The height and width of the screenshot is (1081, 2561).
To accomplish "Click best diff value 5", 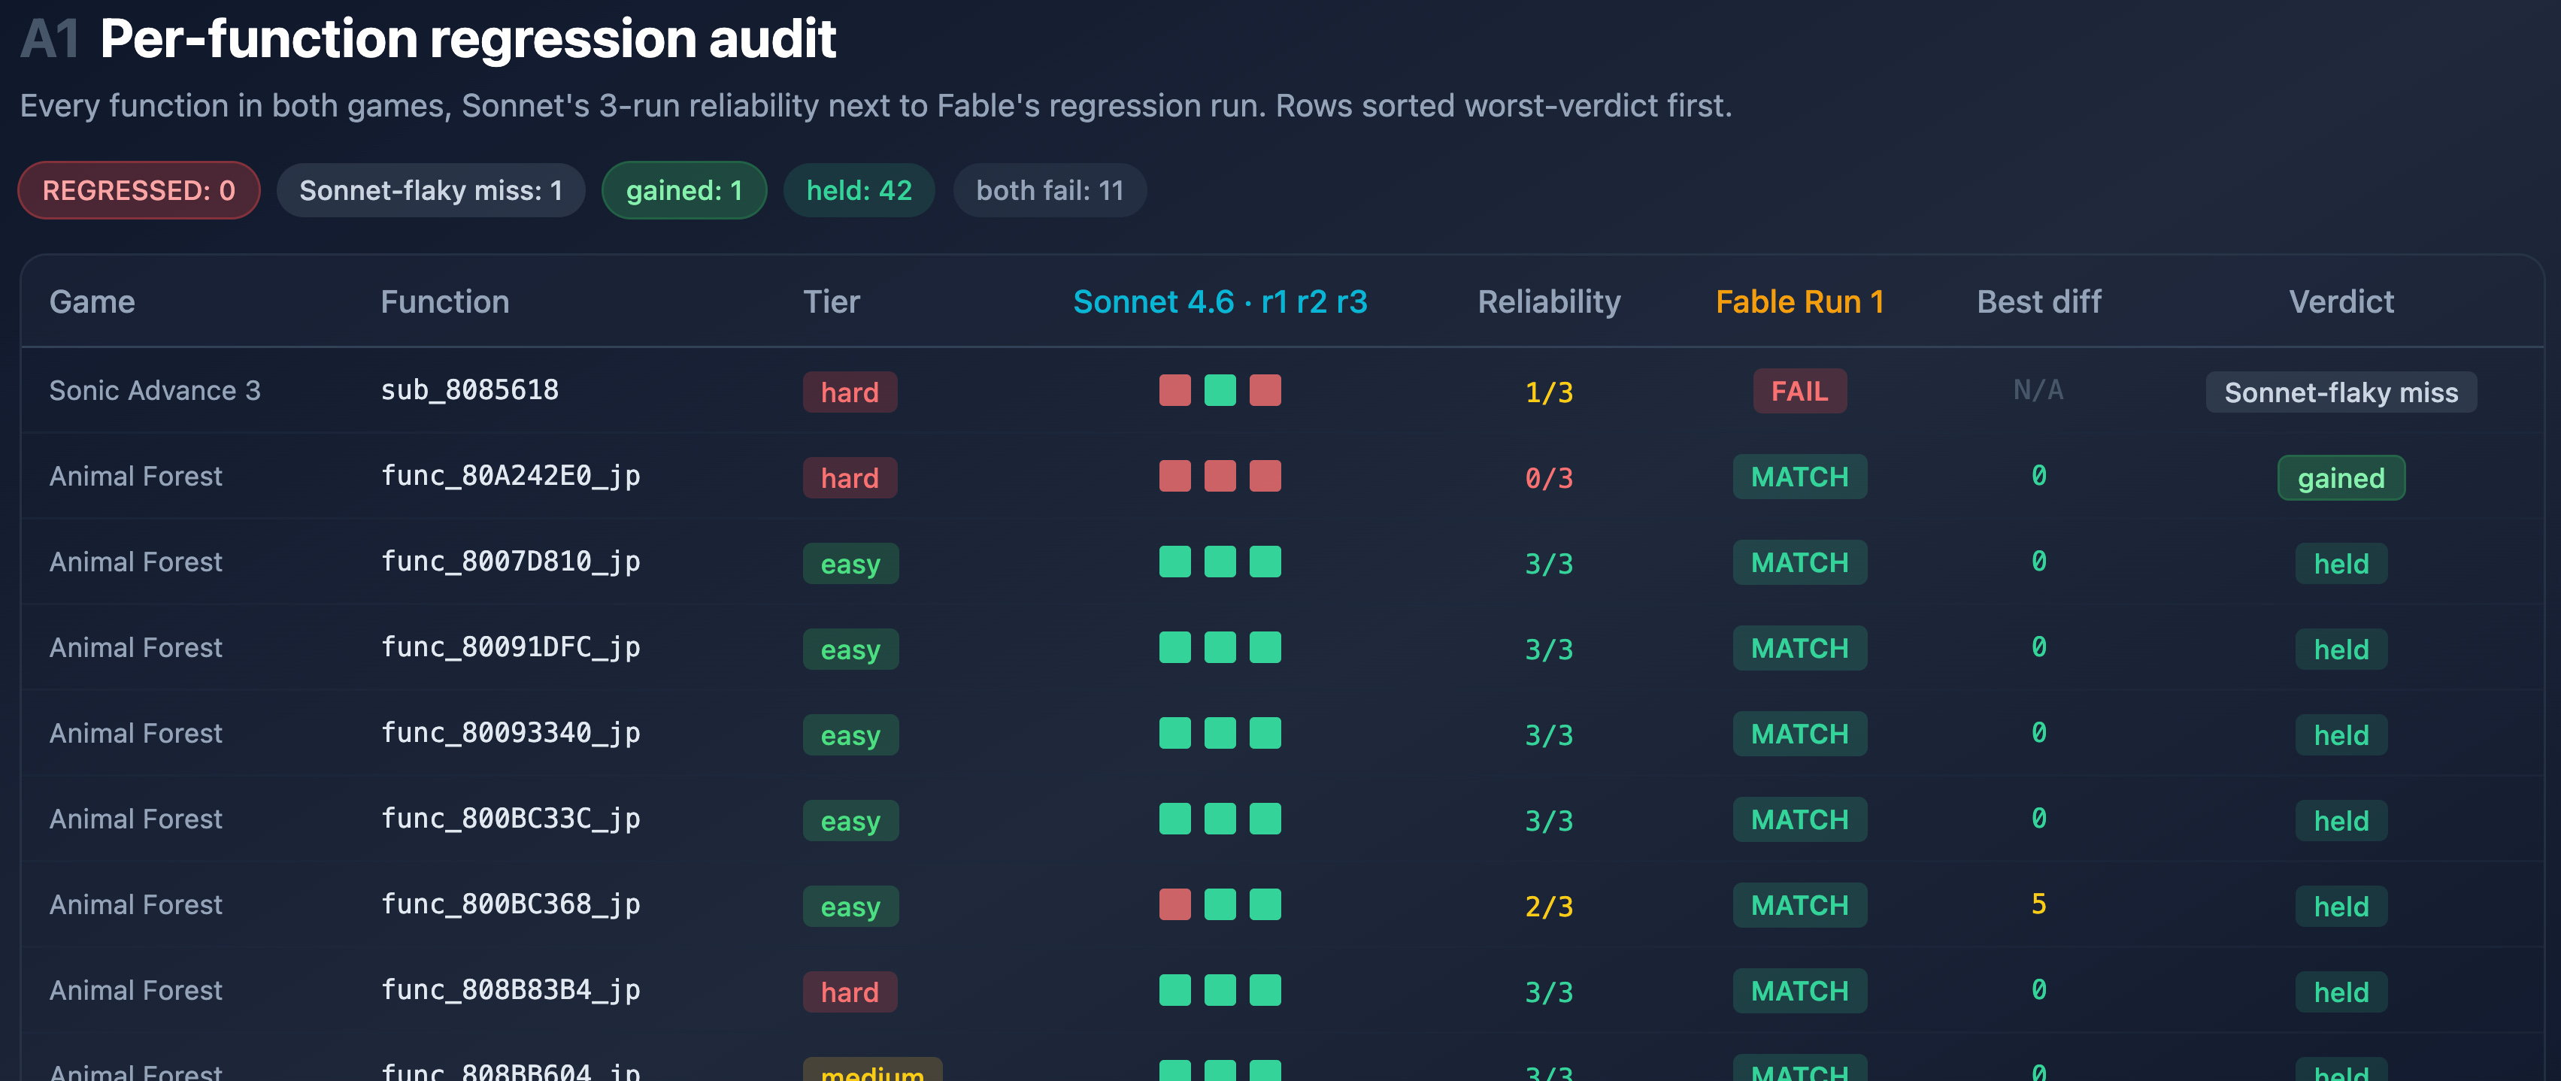I will click(x=2038, y=903).
